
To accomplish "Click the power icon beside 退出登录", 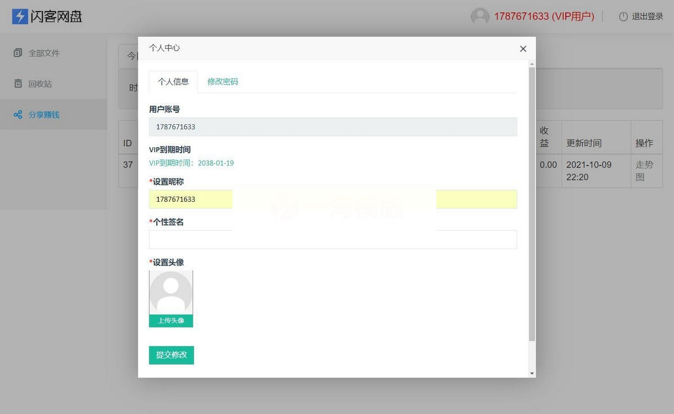I will coord(623,16).
